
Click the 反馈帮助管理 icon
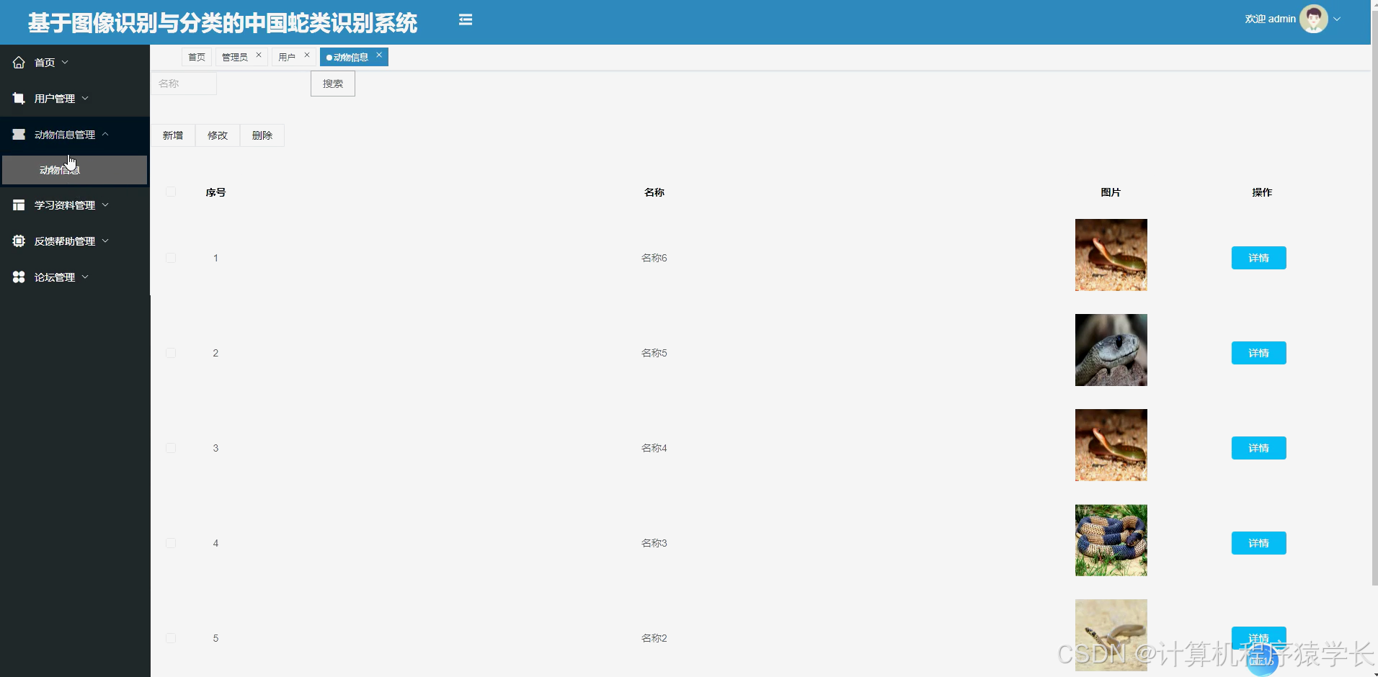[x=19, y=241]
